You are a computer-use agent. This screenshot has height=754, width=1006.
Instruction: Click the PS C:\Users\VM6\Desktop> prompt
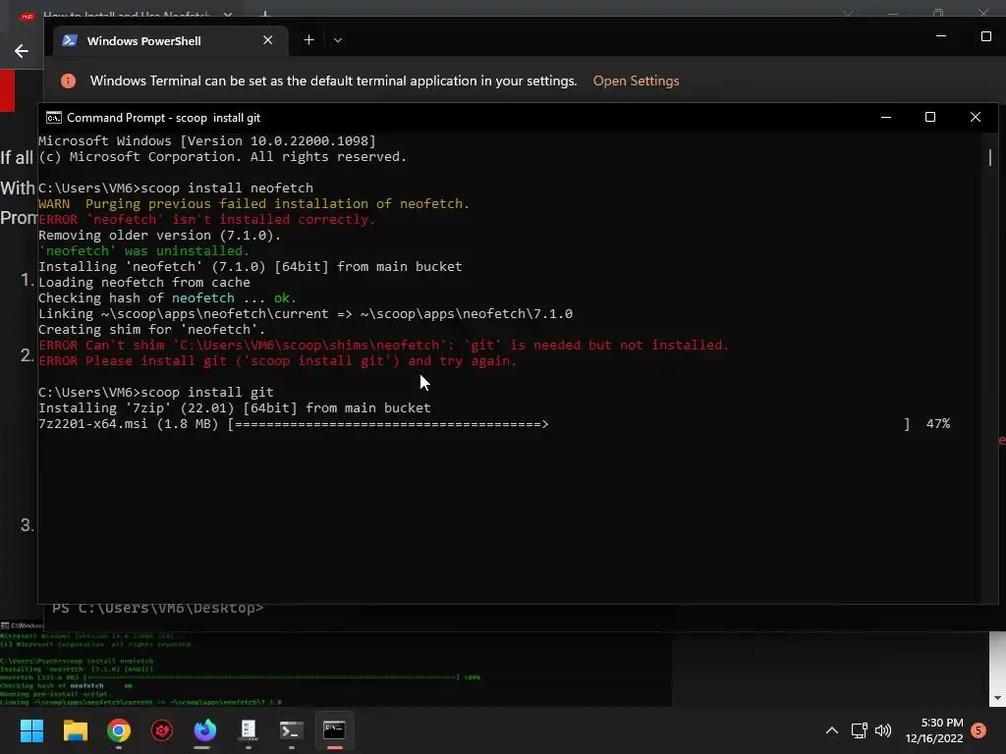click(x=158, y=608)
